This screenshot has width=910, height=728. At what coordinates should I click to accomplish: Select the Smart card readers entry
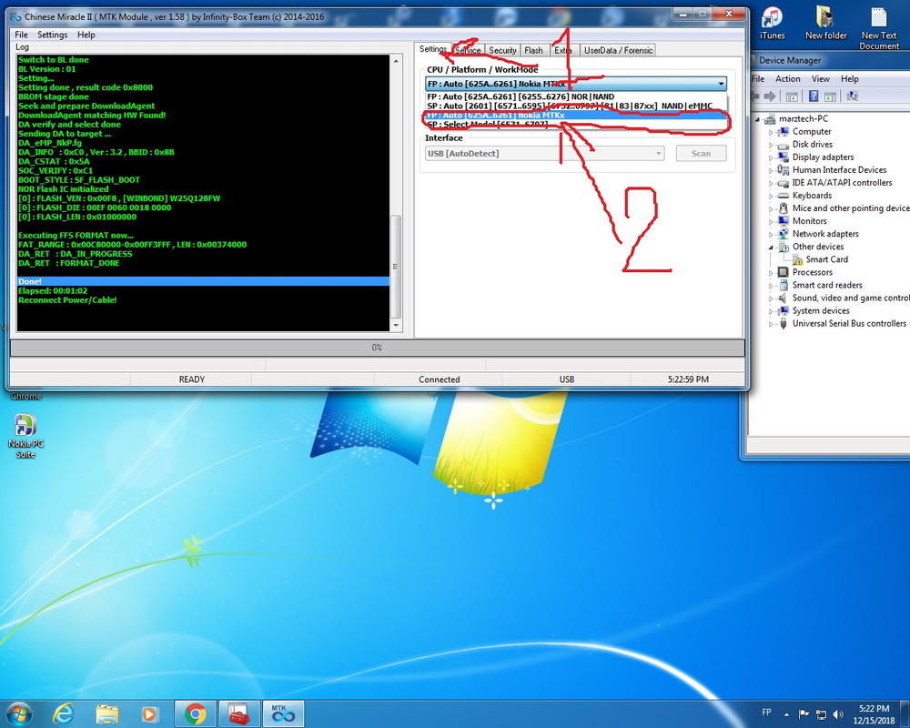click(827, 285)
